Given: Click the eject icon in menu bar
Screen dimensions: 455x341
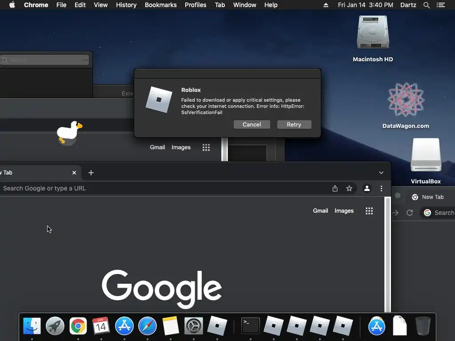Looking at the screenshot, I should [326, 5].
